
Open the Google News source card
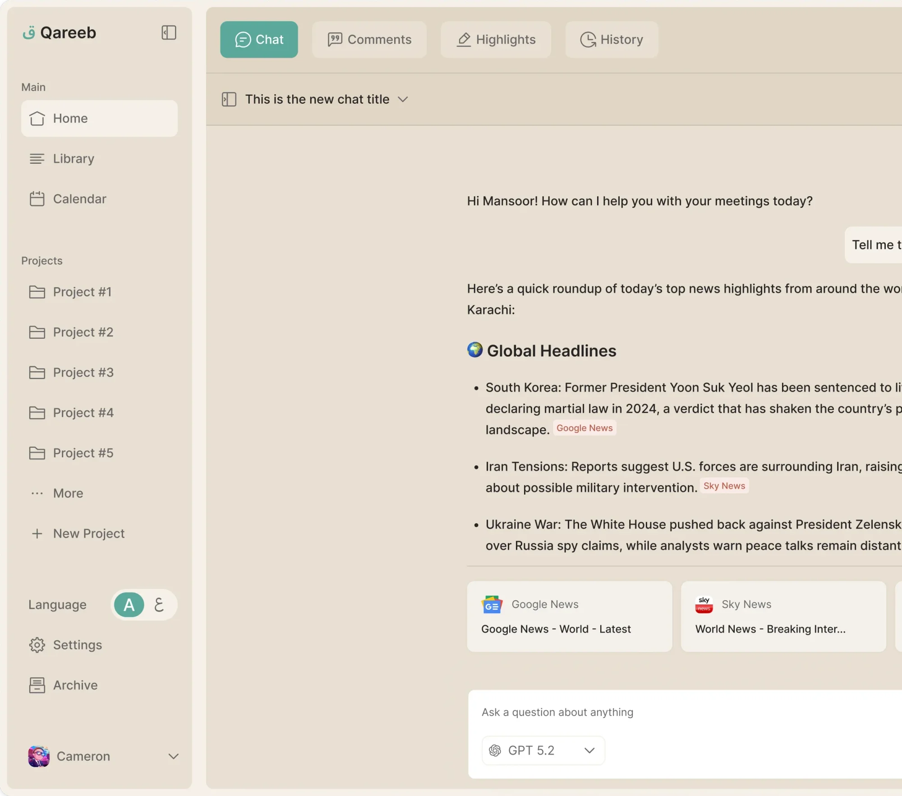click(x=570, y=616)
